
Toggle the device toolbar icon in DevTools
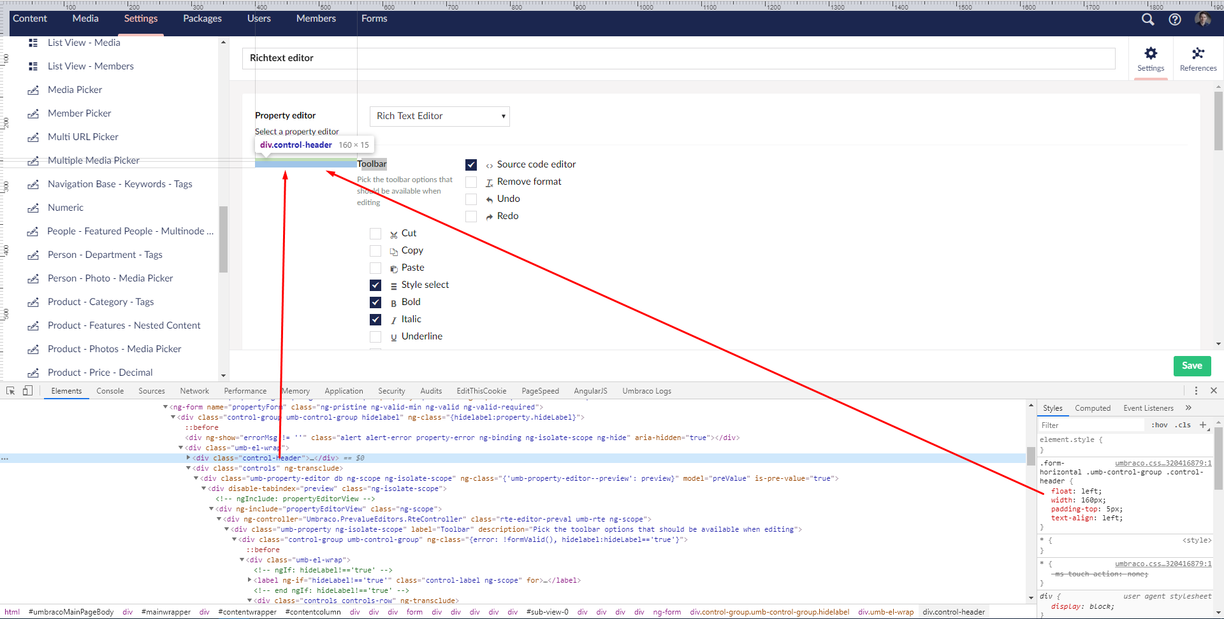(x=27, y=390)
